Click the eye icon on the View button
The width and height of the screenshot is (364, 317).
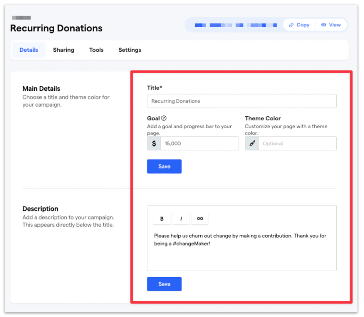(324, 25)
